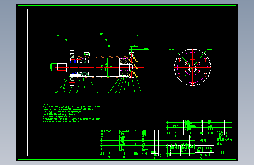This screenshot has height=165, width=254.
Task: Click the JB/T standard cell in upper parts list
Action: [x=174, y=126]
